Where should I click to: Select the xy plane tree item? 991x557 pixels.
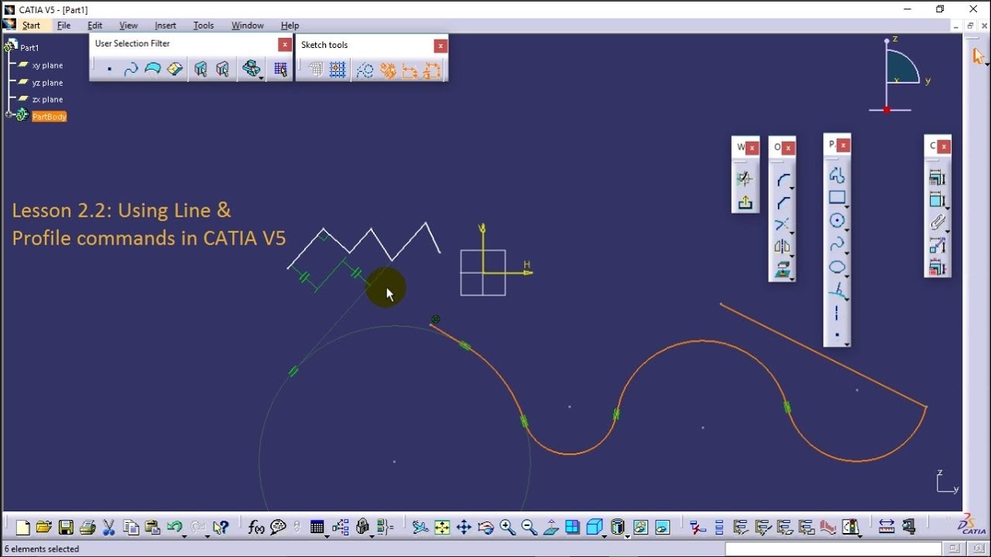pos(47,66)
